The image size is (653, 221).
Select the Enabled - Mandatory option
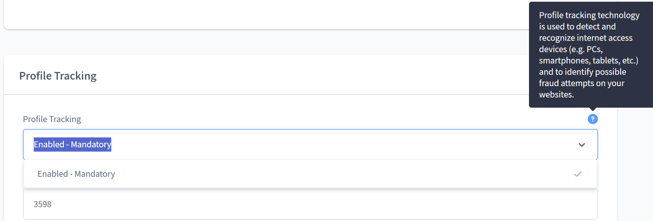coord(77,174)
